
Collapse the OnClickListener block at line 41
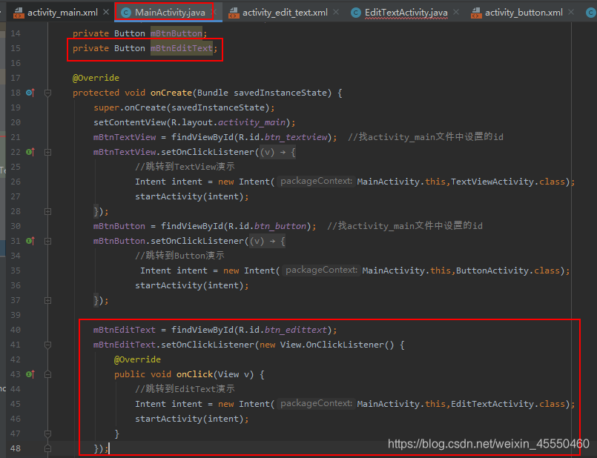tap(47, 344)
